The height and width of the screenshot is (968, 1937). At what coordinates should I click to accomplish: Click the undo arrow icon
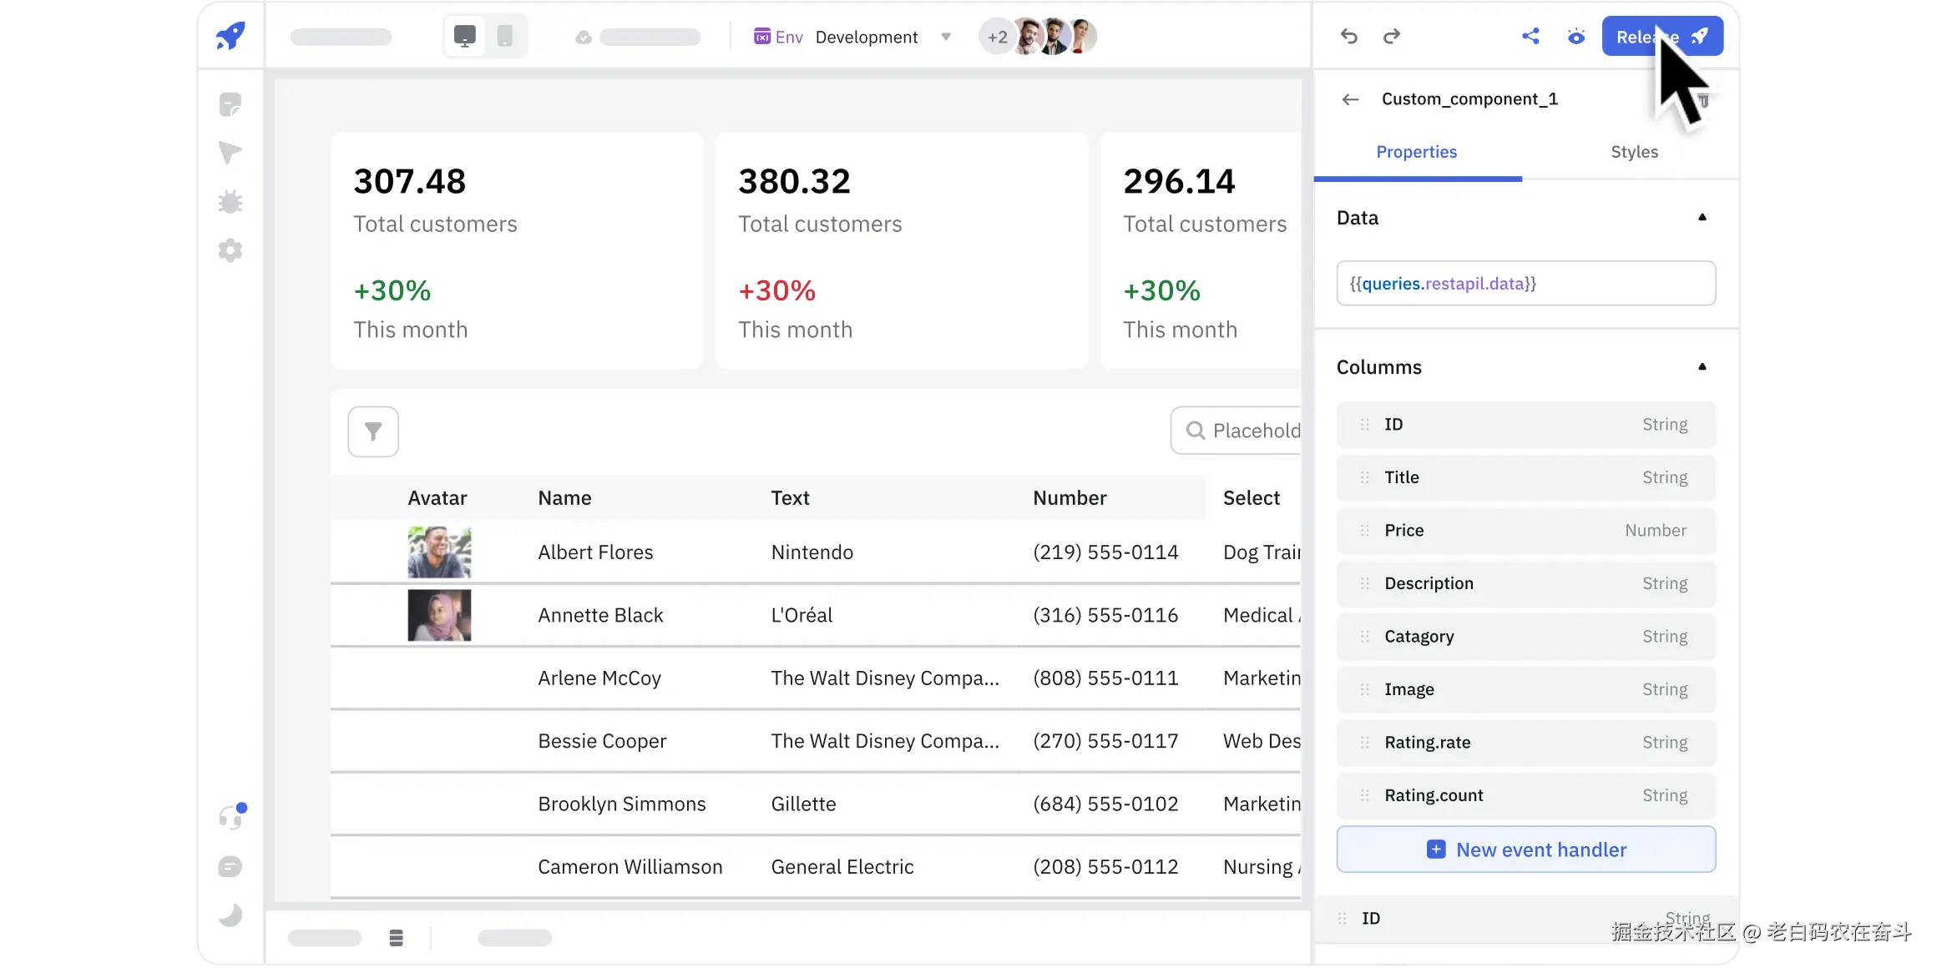1349,36
